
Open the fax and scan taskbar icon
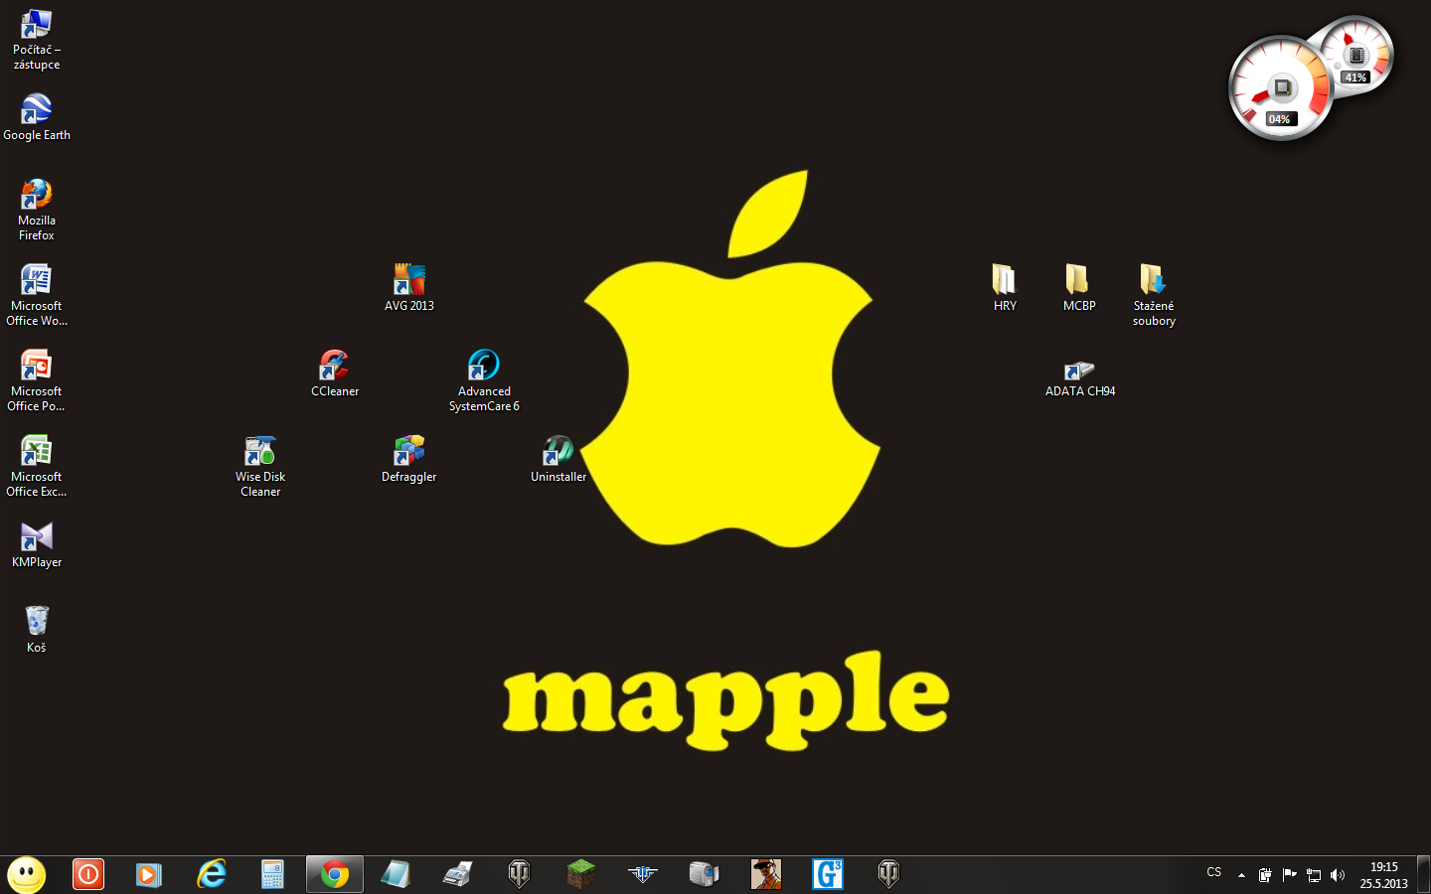point(457,874)
